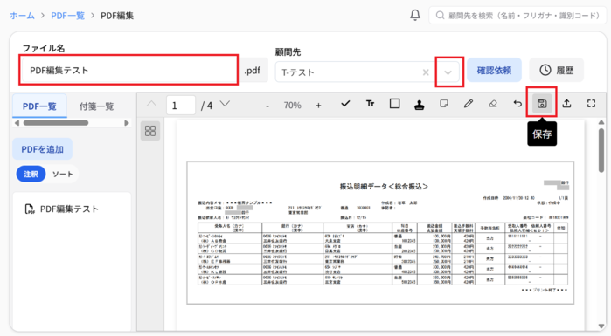Select the 注釈 toggle option
The width and height of the screenshot is (611, 336).
pyautogui.click(x=31, y=174)
